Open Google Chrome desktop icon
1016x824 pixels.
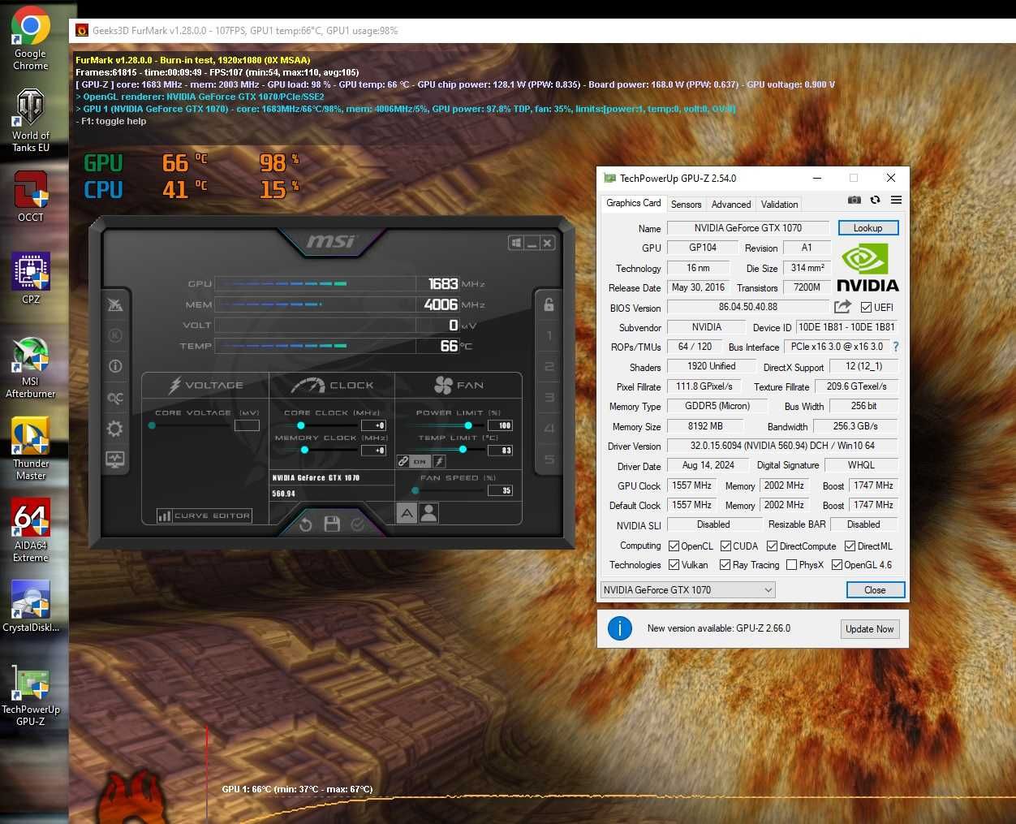coord(31,39)
